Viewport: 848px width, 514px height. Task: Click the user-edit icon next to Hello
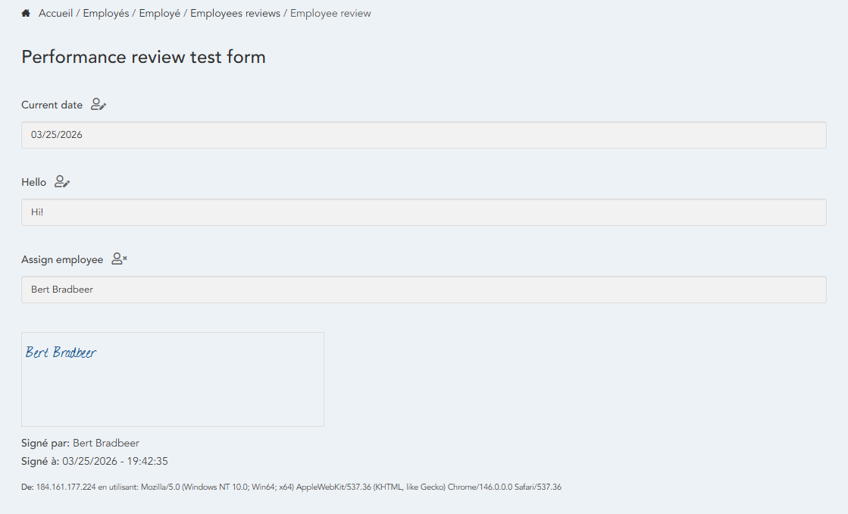[x=62, y=182]
